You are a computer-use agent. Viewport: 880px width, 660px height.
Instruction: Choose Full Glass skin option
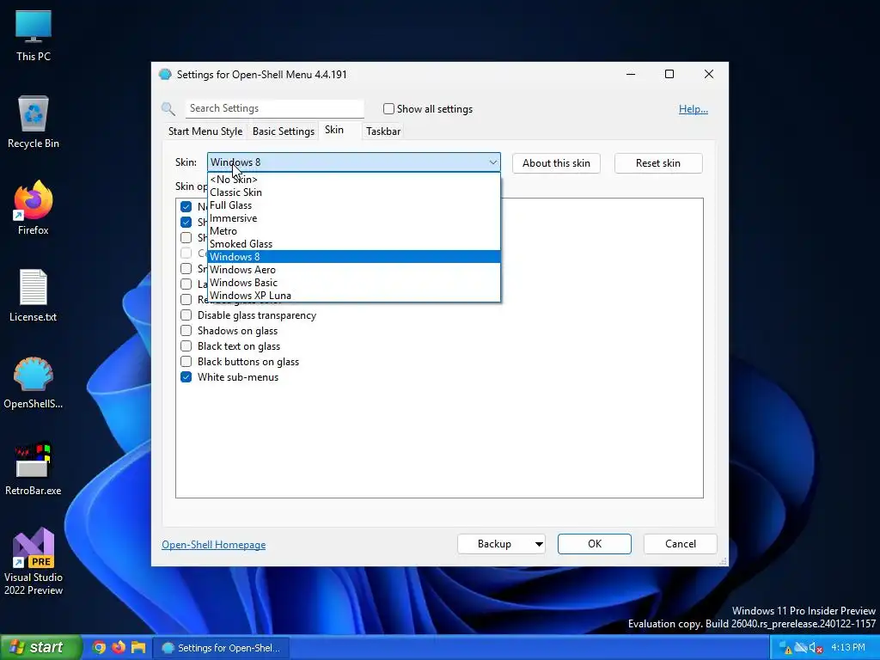coord(354,205)
